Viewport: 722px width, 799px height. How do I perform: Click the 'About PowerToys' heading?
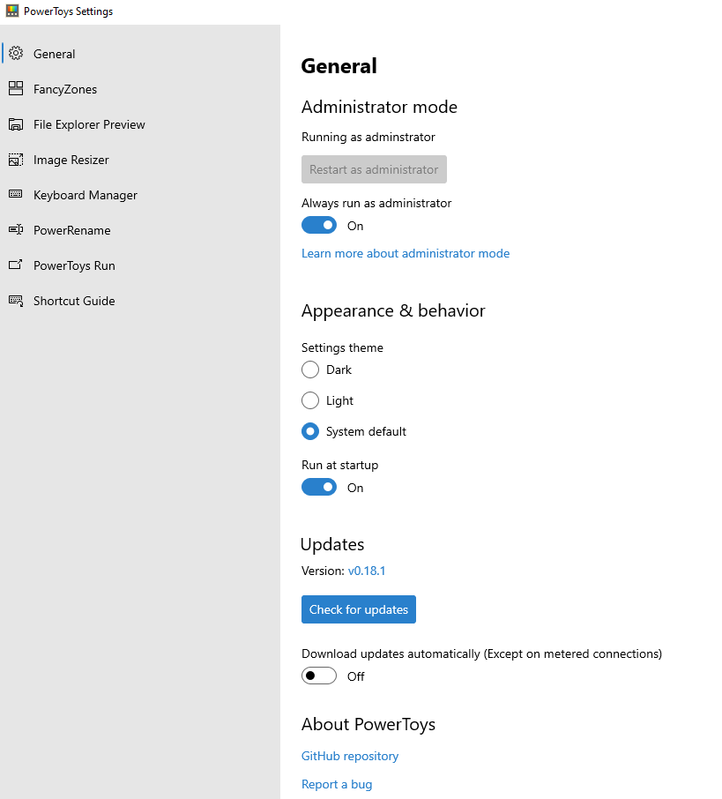368,724
